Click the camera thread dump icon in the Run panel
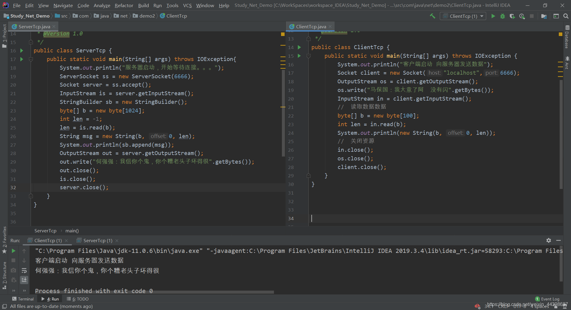 13,270
